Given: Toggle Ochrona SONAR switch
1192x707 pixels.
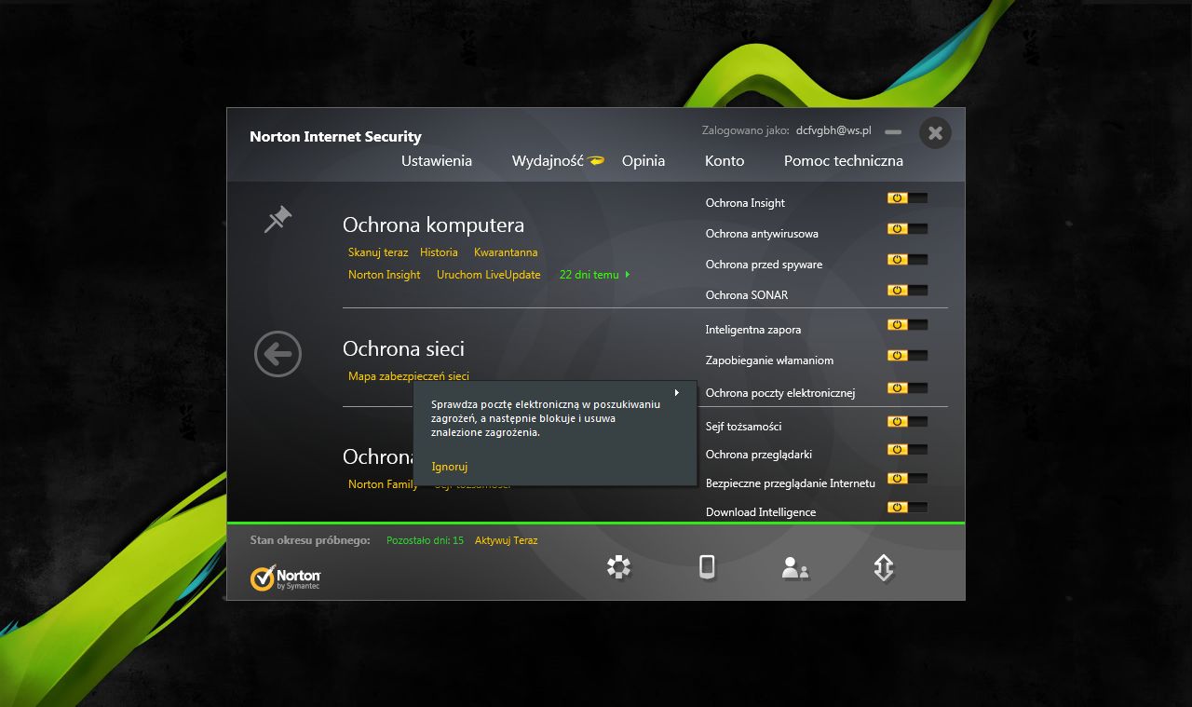Looking at the screenshot, I should tap(908, 290).
